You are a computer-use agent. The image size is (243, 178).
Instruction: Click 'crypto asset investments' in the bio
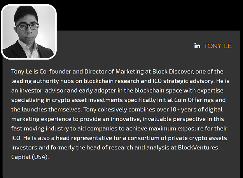87,100
